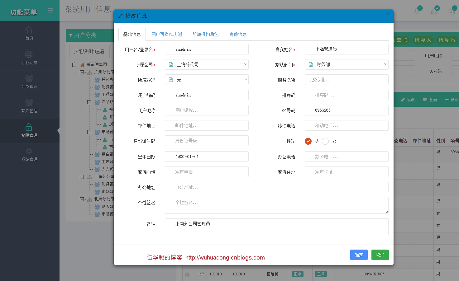Click the hamburger menu icon beside 功能菜单
This screenshot has width=459, height=281.
pyautogui.click(x=50, y=10)
